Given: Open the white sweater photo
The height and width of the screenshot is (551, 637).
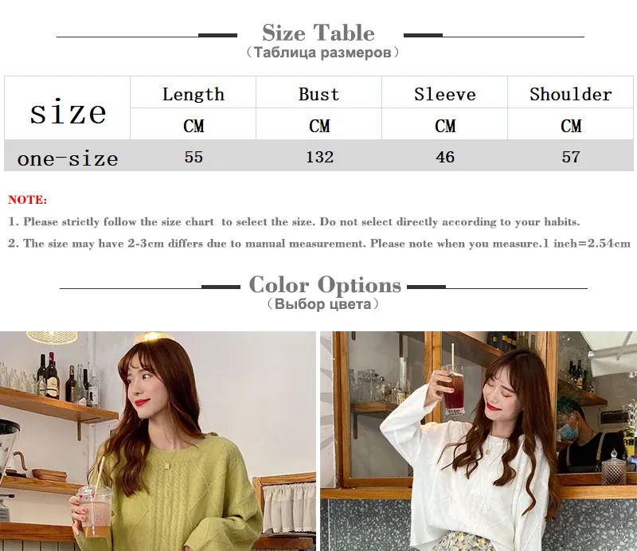Looking at the screenshot, I should (479, 441).
